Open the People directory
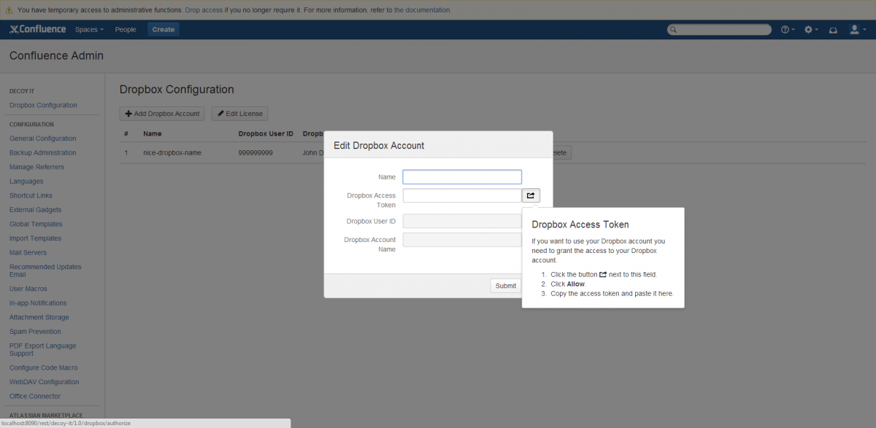 [x=126, y=29]
